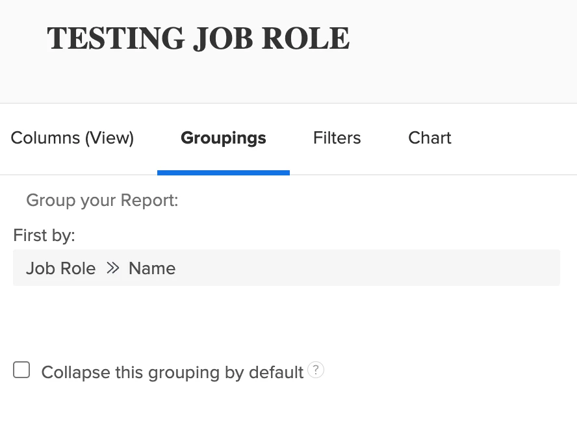Click the double chevron between Job Role and Name
This screenshot has width=577, height=447.
(112, 268)
